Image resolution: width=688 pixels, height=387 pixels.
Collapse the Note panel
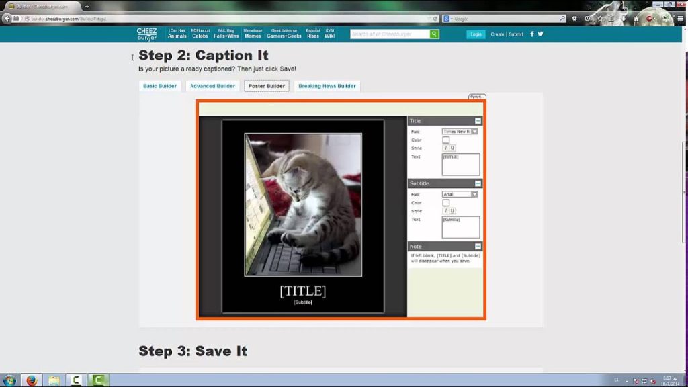478,246
